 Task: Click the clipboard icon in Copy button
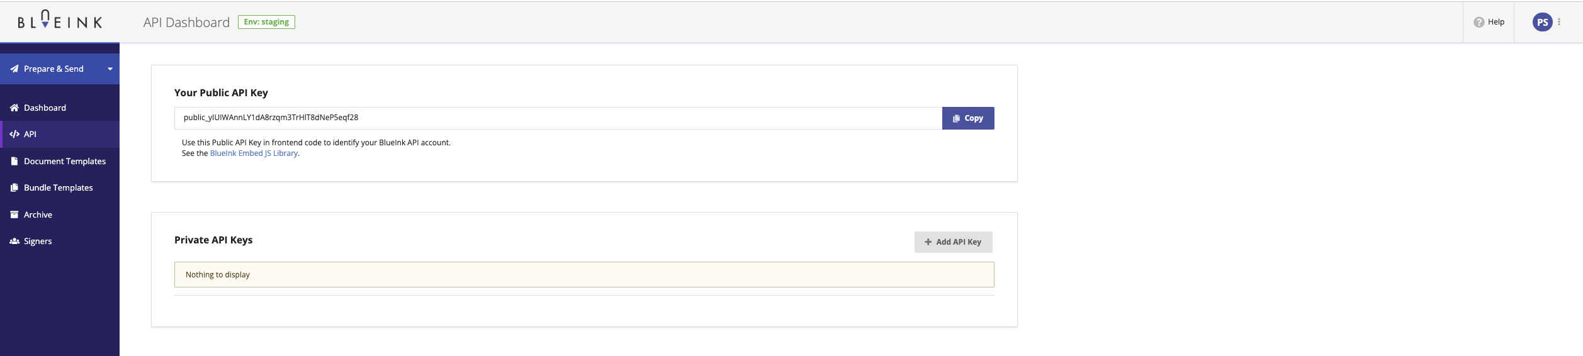click(x=956, y=118)
